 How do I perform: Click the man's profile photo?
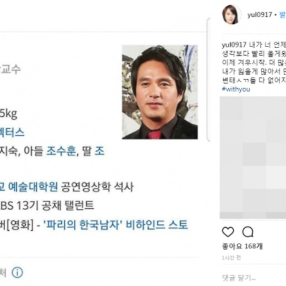(x=160, y=92)
